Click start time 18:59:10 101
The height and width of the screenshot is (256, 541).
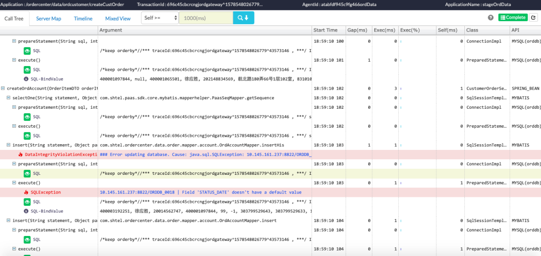(329, 60)
